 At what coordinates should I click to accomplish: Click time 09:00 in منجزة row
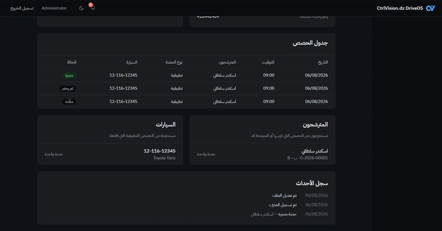click(x=269, y=75)
